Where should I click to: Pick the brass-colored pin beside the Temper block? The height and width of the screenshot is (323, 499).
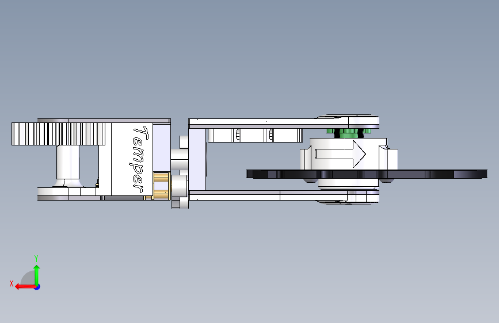[x=161, y=186]
